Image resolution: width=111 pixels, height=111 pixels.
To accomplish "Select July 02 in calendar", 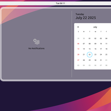I will [x=95, y=38].
